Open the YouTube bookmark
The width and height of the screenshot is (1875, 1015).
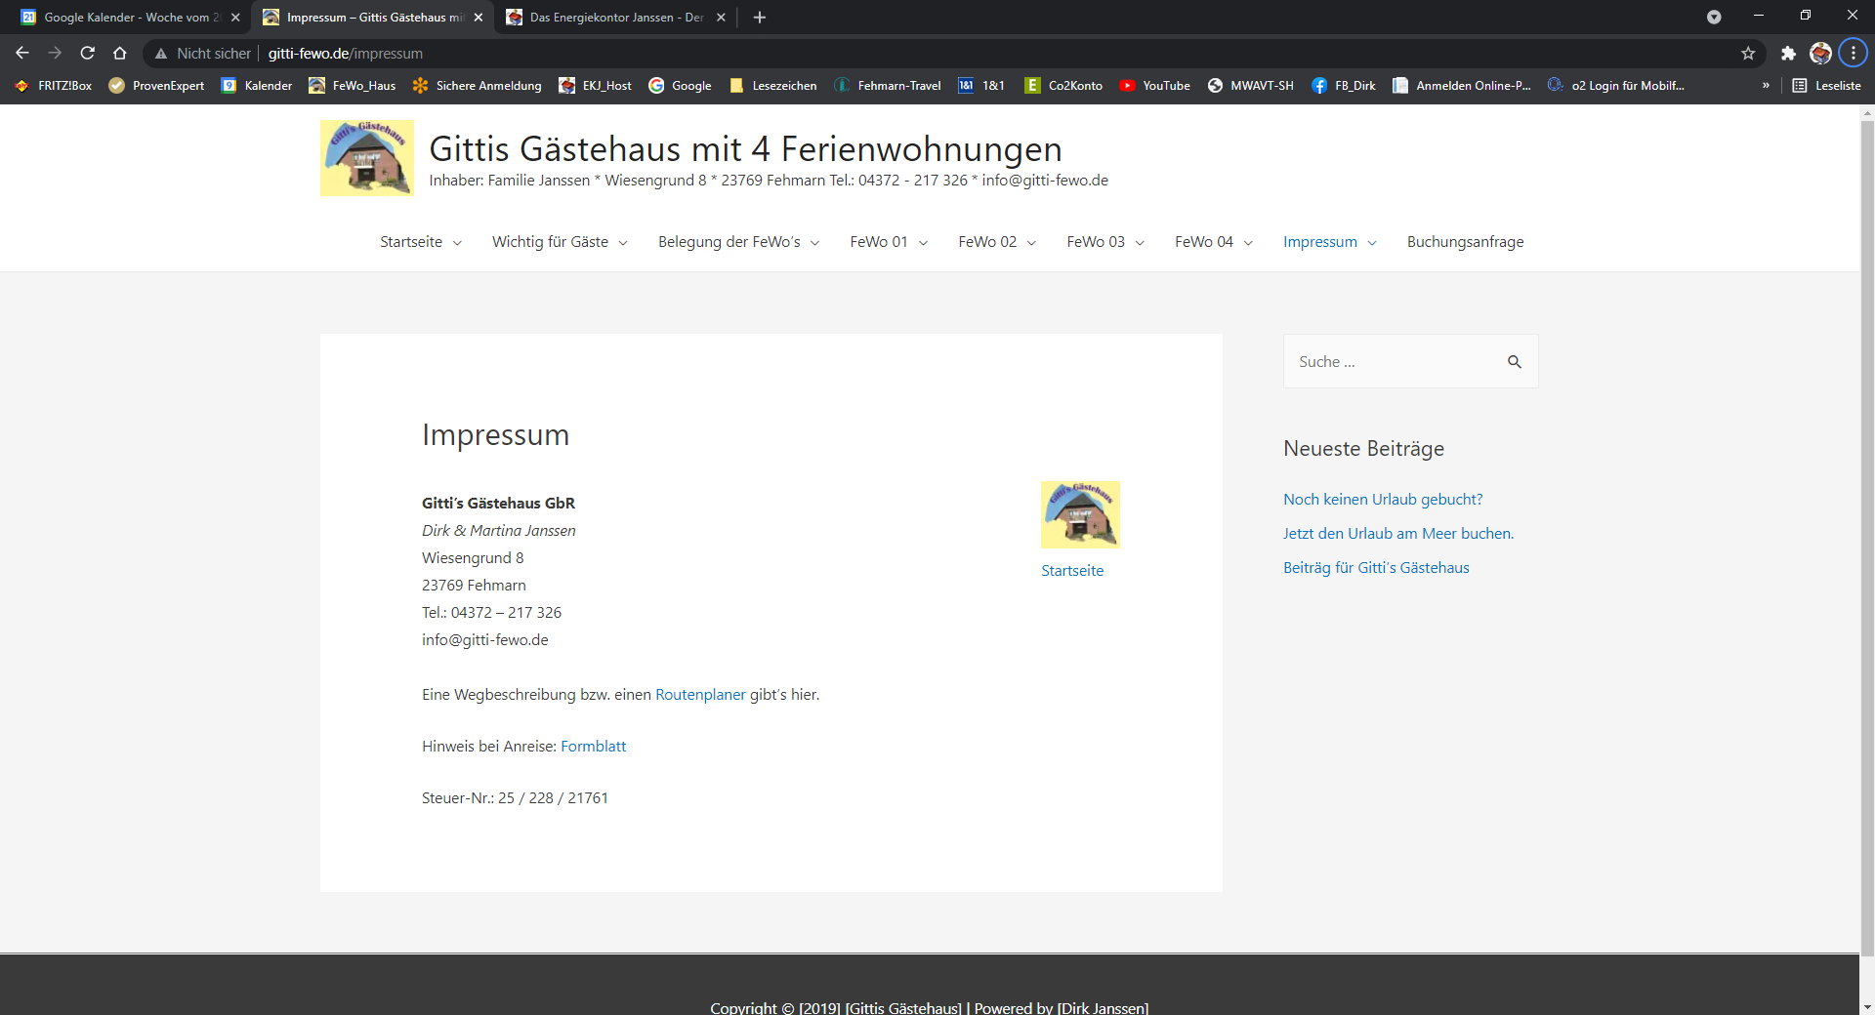click(x=1154, y=86)
